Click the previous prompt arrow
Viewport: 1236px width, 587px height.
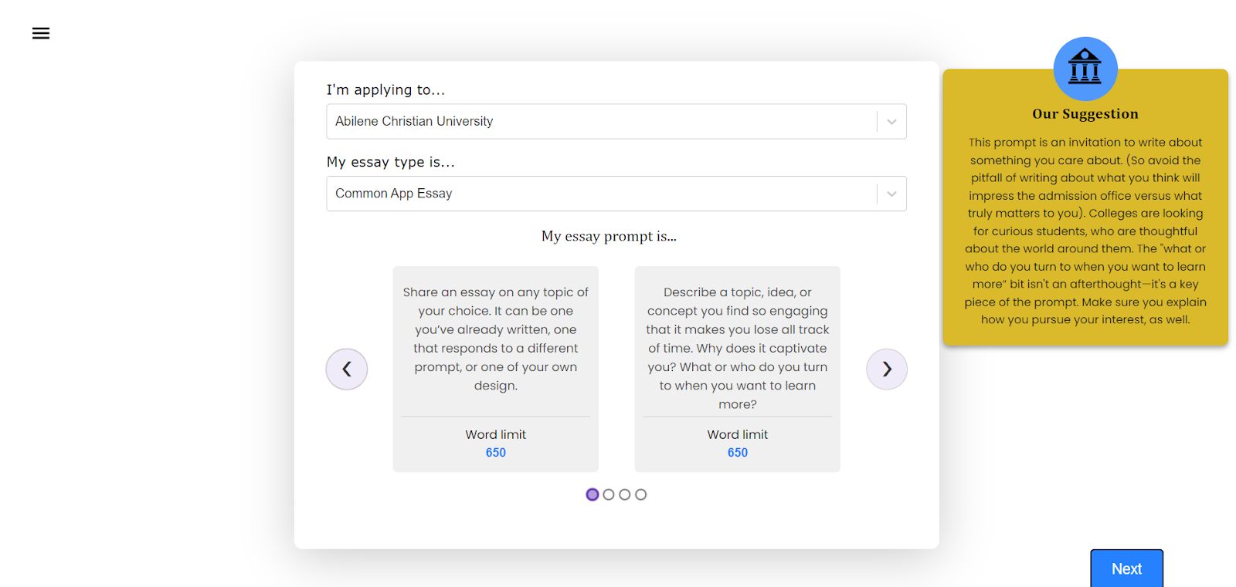pos(347,369)
